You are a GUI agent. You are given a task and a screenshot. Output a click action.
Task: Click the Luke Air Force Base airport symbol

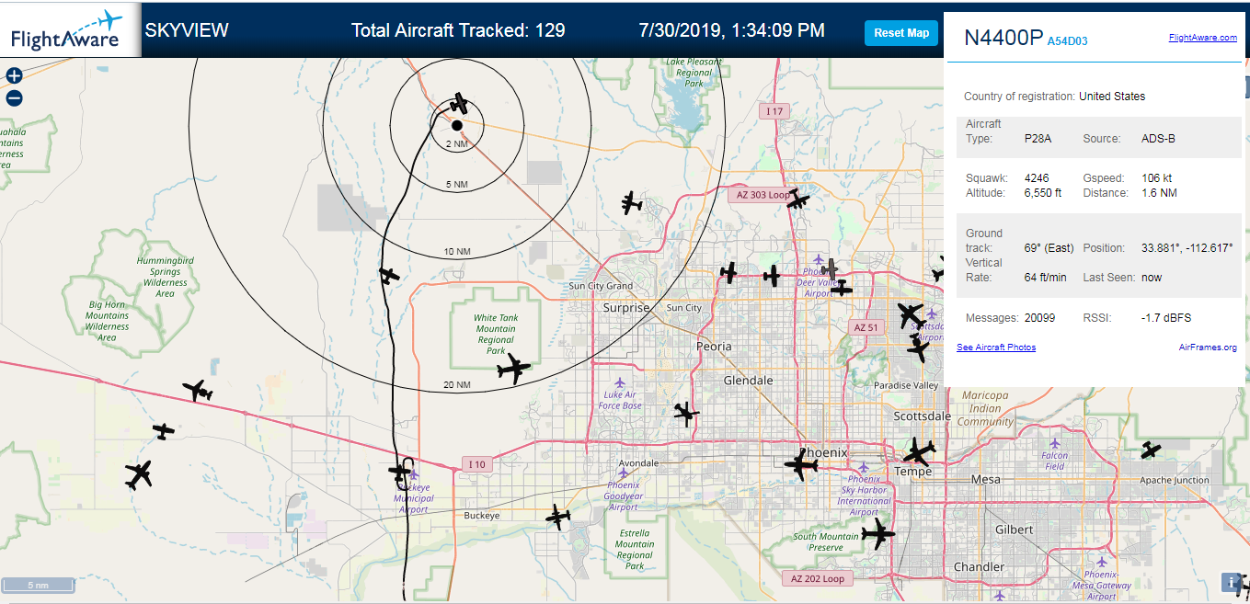click(619, 382)
